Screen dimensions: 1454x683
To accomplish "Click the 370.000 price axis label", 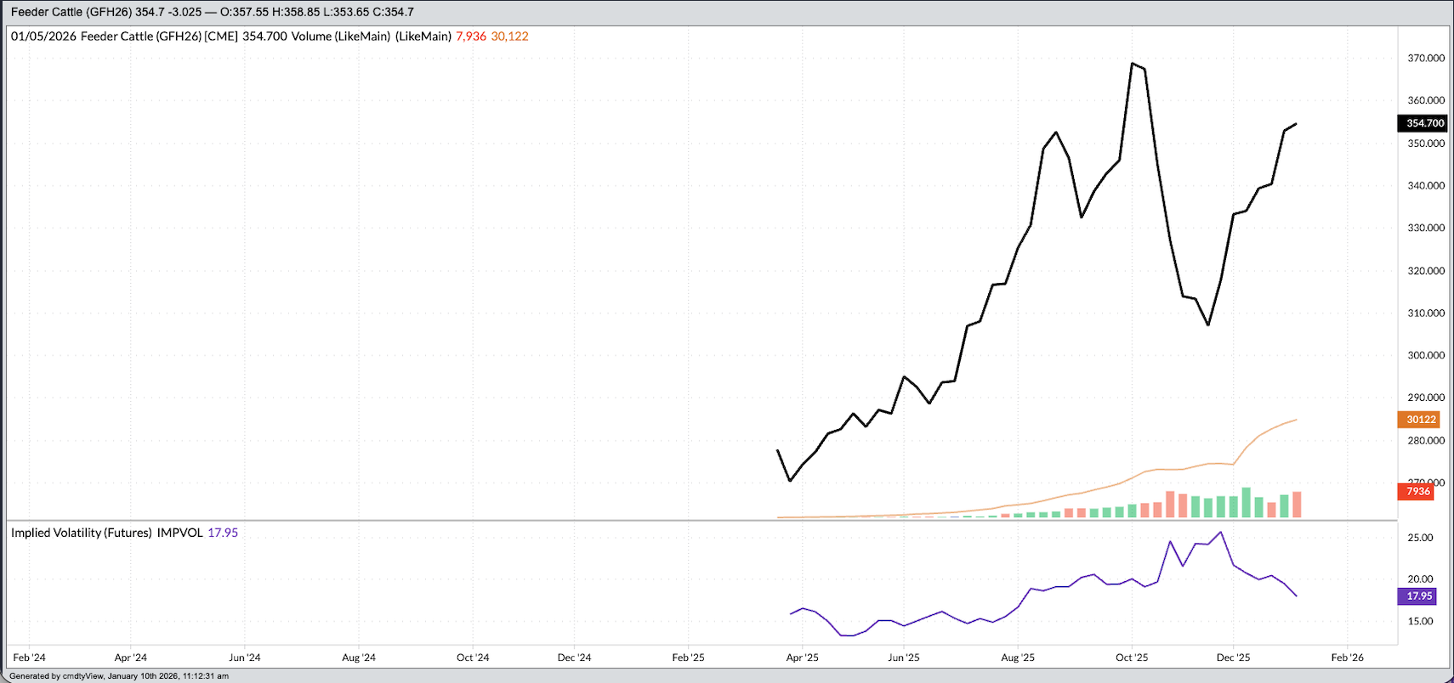I will 1426,59.
